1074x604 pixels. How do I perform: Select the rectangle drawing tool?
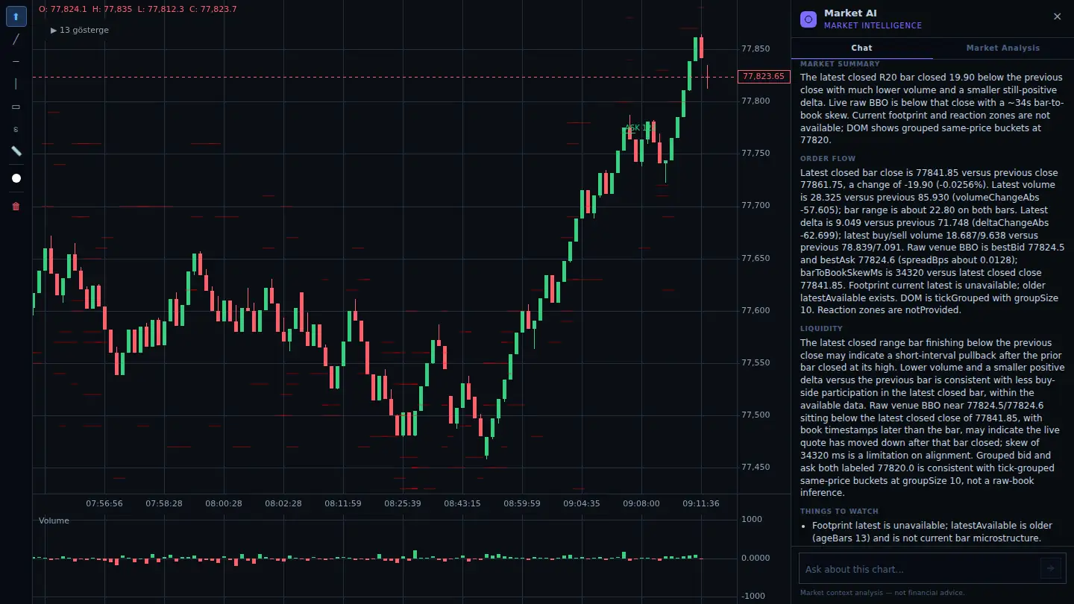click(16, 107)
